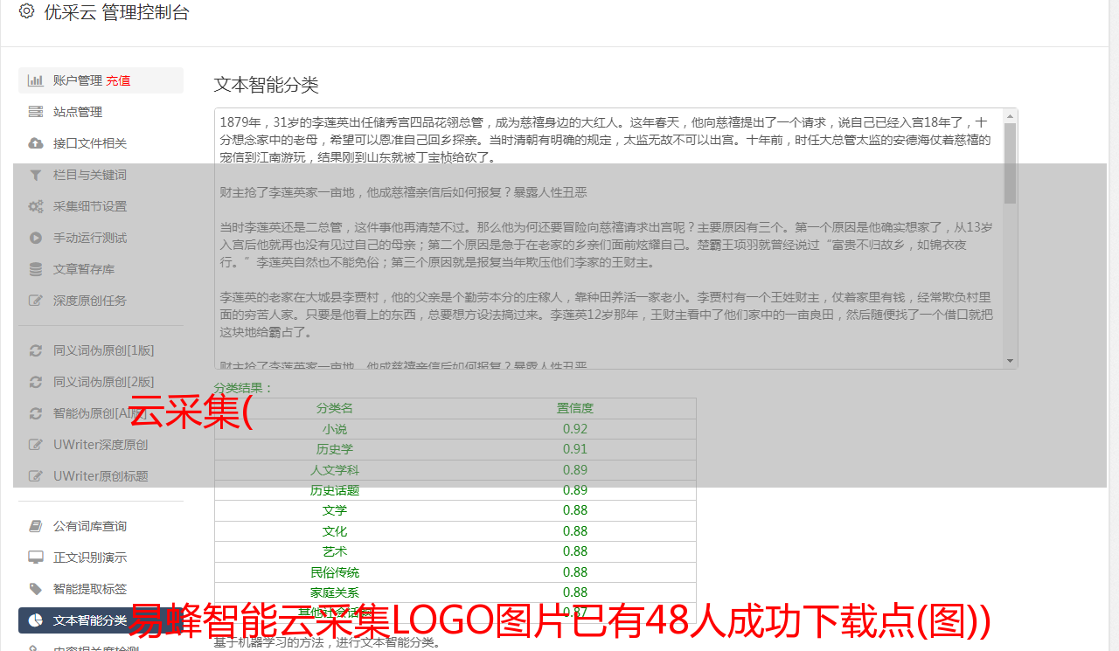Click the 置信度 column header
This screenshot has width=1119, height=651.
(x=575, y=408)
